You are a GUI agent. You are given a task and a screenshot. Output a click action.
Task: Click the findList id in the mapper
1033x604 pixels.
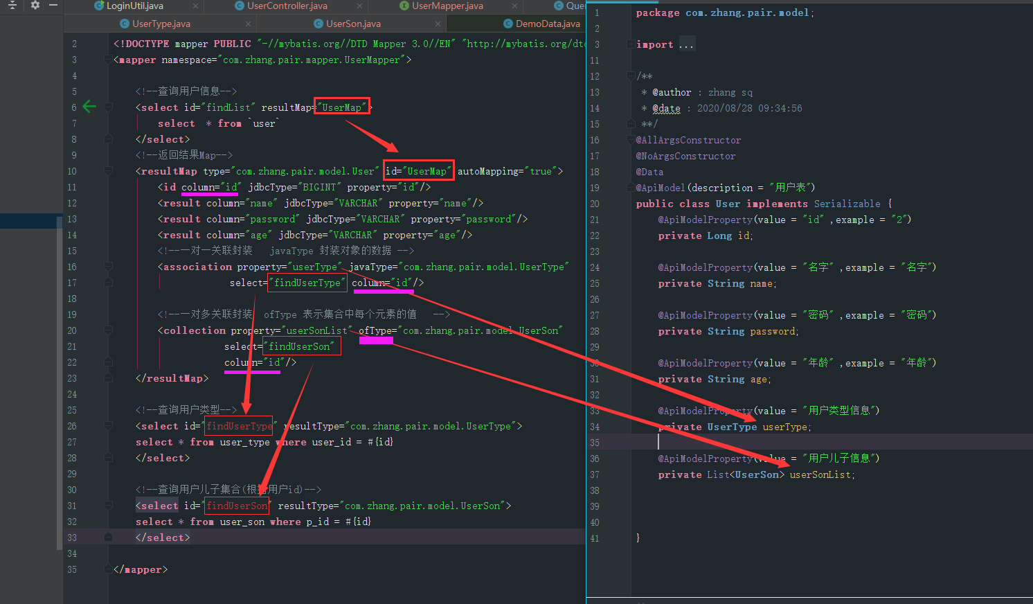(228, 107)
